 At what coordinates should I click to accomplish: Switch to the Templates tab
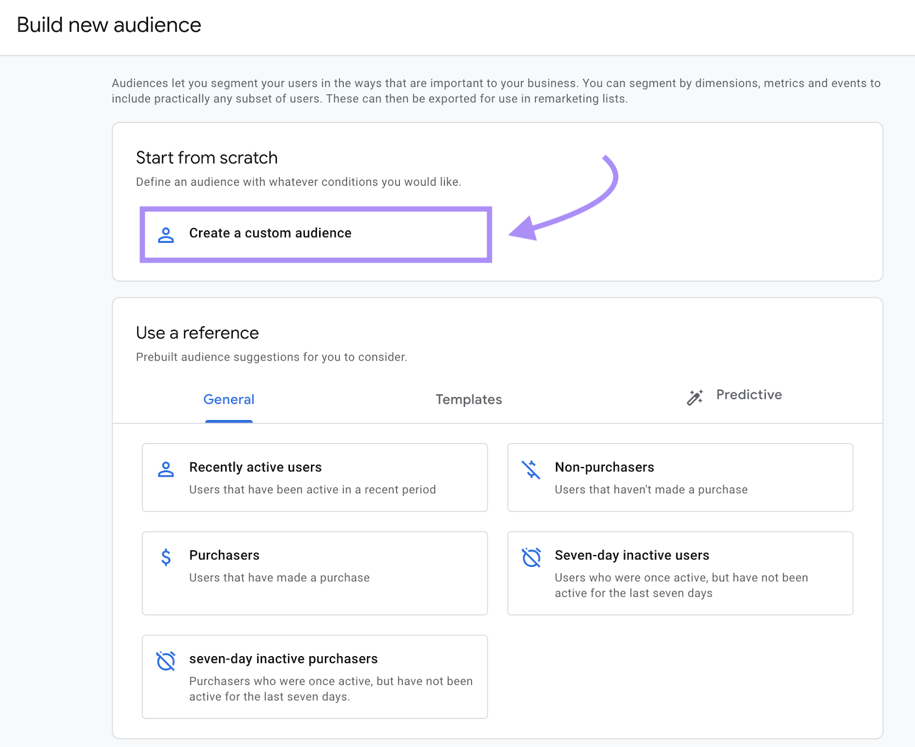point(468,400)
